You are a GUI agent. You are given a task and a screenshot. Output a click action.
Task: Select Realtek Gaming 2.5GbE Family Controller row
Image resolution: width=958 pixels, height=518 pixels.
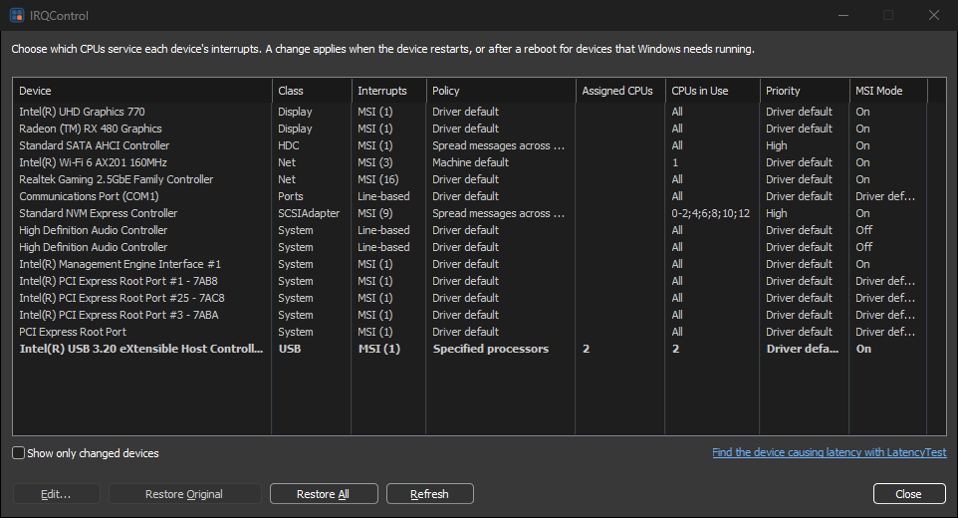(x=469, y=179)
